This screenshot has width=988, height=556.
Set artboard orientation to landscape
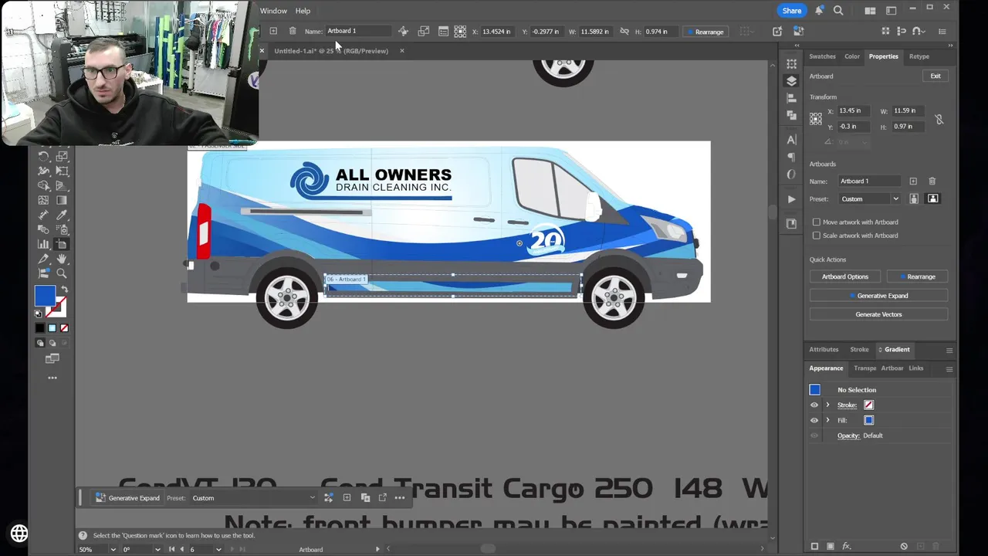click(x=932, y=198)
